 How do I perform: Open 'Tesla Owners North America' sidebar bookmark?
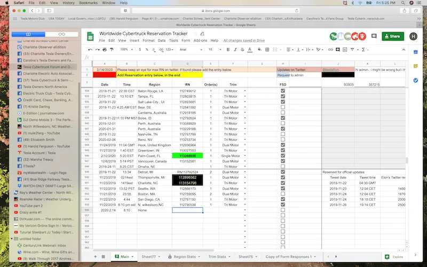coord(45,87)
